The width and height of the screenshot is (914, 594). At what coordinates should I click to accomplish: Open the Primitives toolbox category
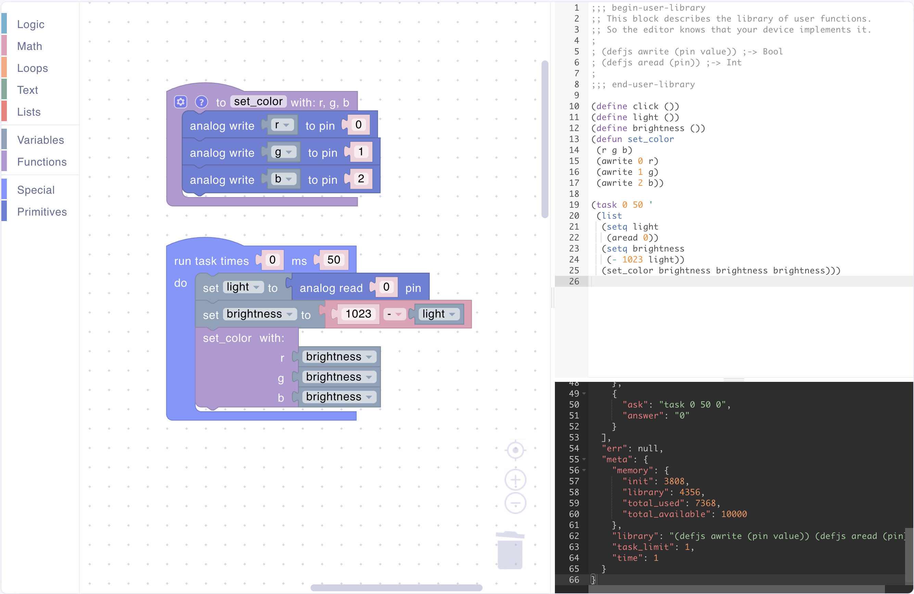pyautogui.click(x=42, y=211)
